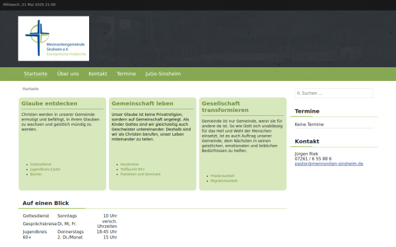
Task: Open the Treffpunkt 60+ link
Action: tap(133, 169)
